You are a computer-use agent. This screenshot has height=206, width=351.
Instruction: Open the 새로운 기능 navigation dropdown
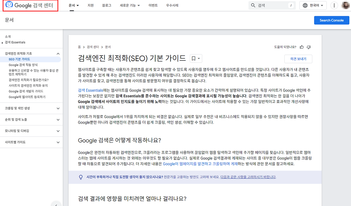point(130,5)
